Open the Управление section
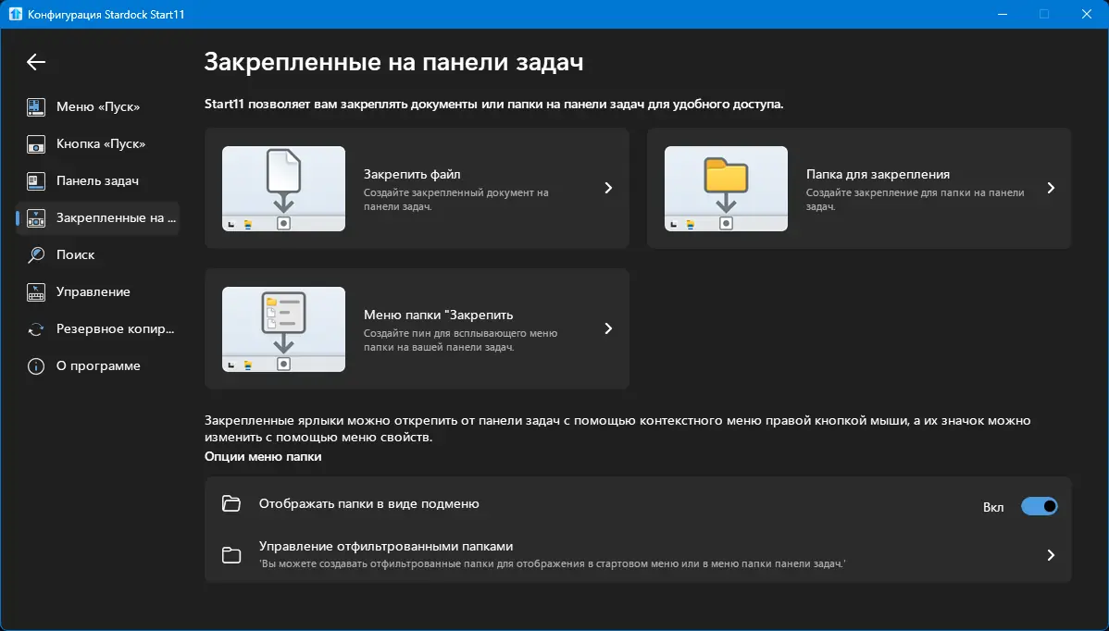Screen dimensions: 1109x631 97,291
